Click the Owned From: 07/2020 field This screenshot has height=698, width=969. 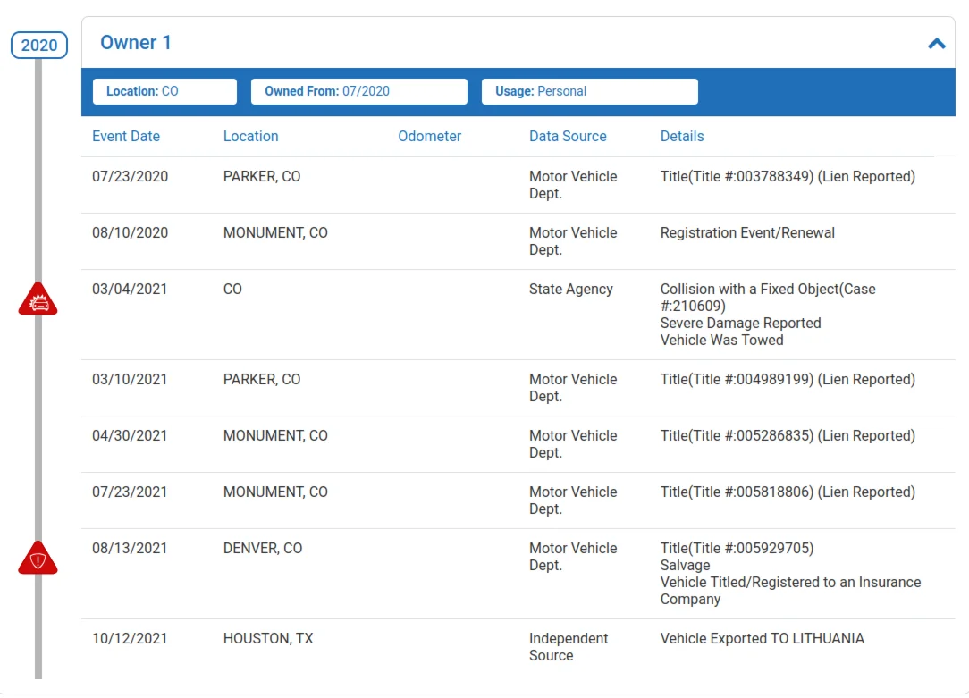pyautogui.click(x=359, y=91)
